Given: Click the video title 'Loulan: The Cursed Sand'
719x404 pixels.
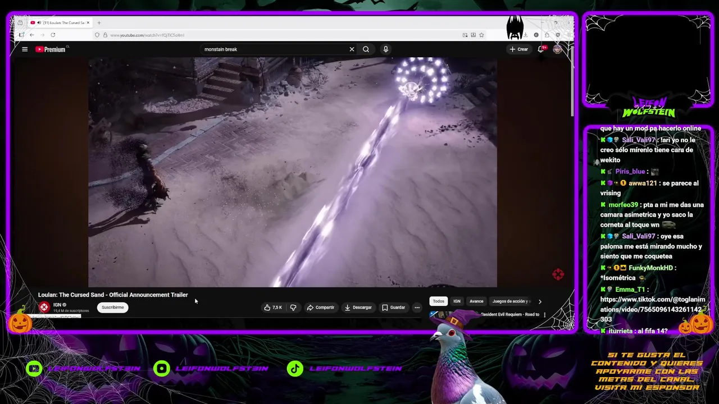Looking at the screenshot, I should (x=113, y=295).
